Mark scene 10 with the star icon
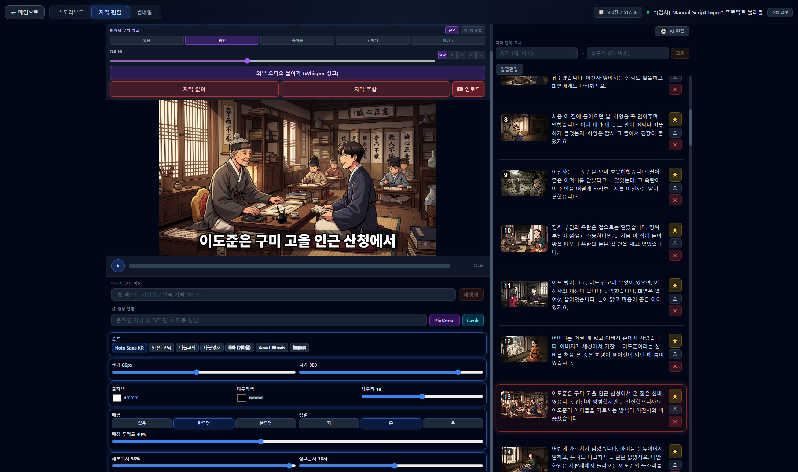The width and height of the screenshot is (798, 472). (x=675, y=230)
